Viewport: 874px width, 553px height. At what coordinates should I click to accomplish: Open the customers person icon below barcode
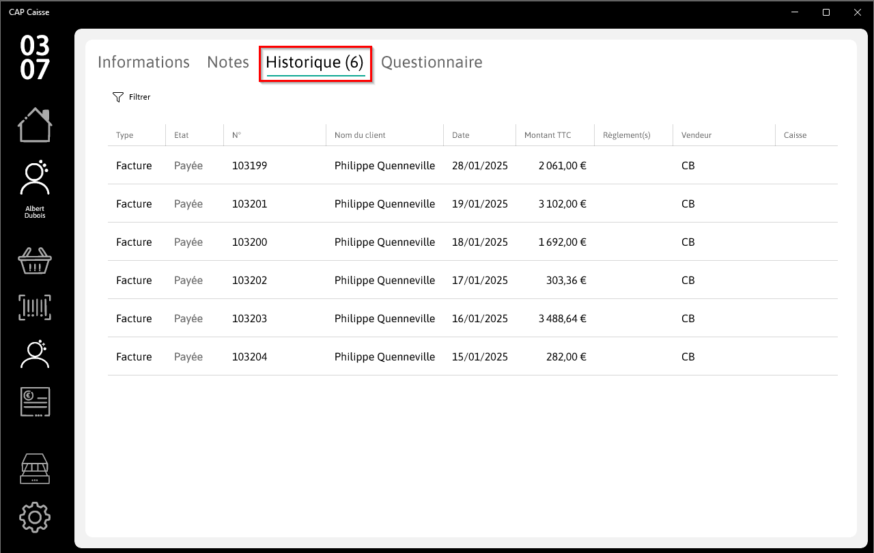[x=35, y=354]
